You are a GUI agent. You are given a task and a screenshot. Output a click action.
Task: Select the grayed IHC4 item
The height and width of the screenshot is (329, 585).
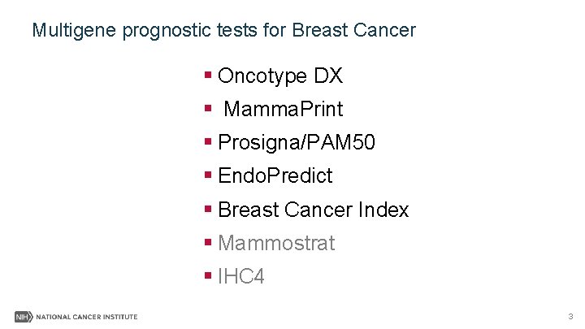241,276
